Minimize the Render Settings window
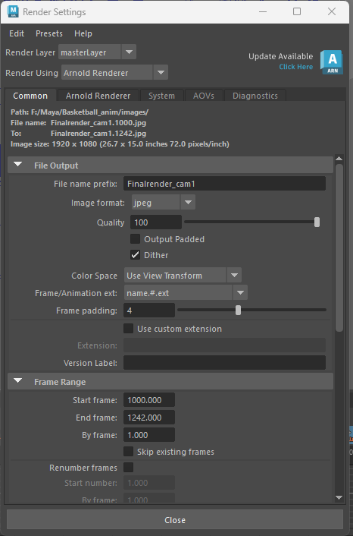Viewport: 353px width, 536px height. point(263,11)
